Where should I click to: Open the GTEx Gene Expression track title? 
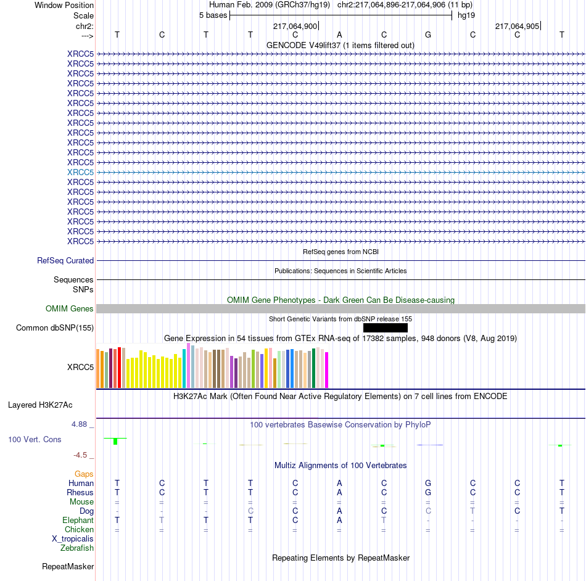(x=340, y=338)
